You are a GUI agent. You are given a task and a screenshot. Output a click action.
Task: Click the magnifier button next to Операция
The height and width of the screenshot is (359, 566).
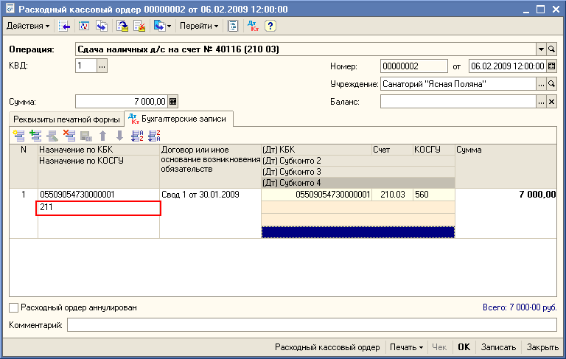coord(551,49)
